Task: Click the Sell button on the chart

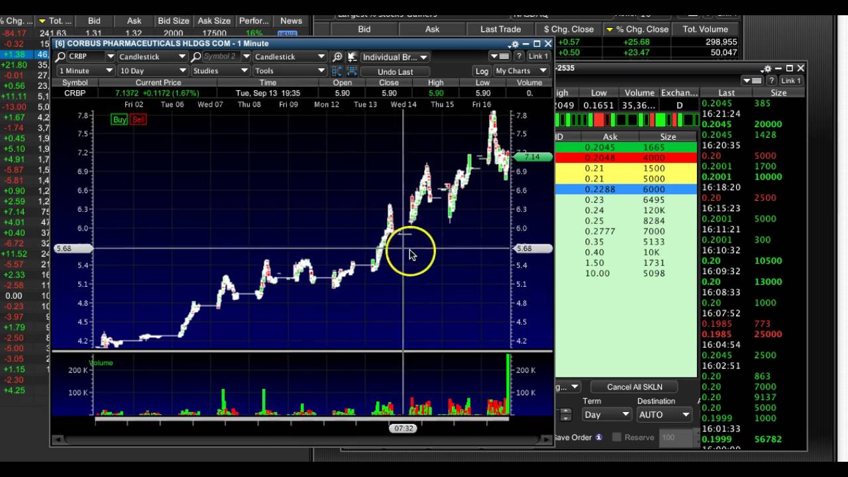Action: pyautogui.click(x=138, y=119)
